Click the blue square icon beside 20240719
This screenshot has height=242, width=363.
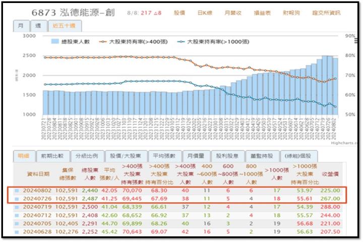pos(17,207)
